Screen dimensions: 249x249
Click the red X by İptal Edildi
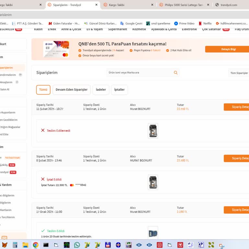[43, 179]
